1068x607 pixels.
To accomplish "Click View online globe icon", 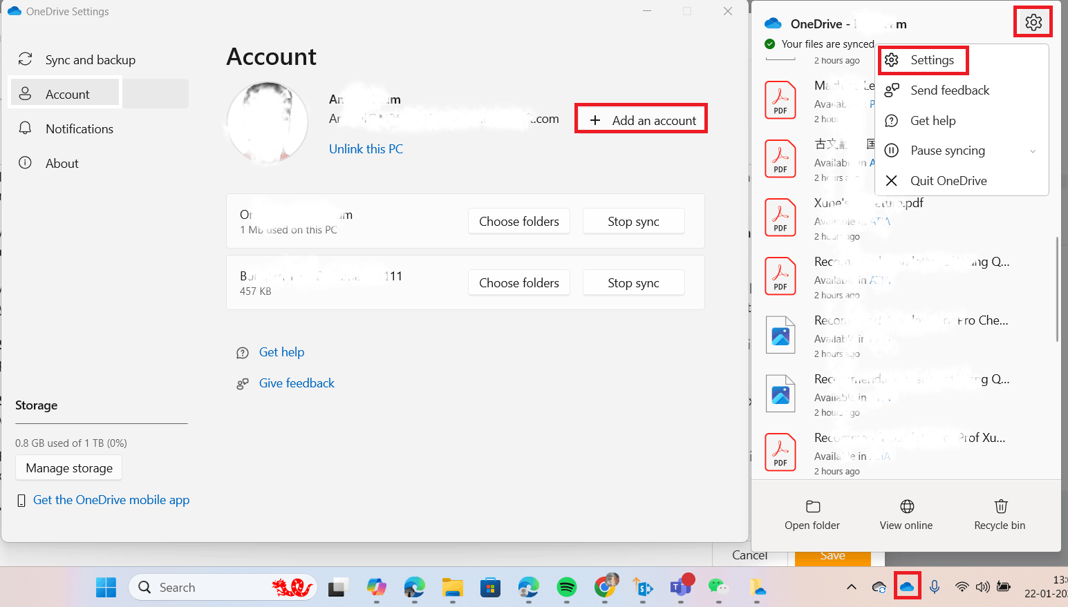I will point(907,506).
